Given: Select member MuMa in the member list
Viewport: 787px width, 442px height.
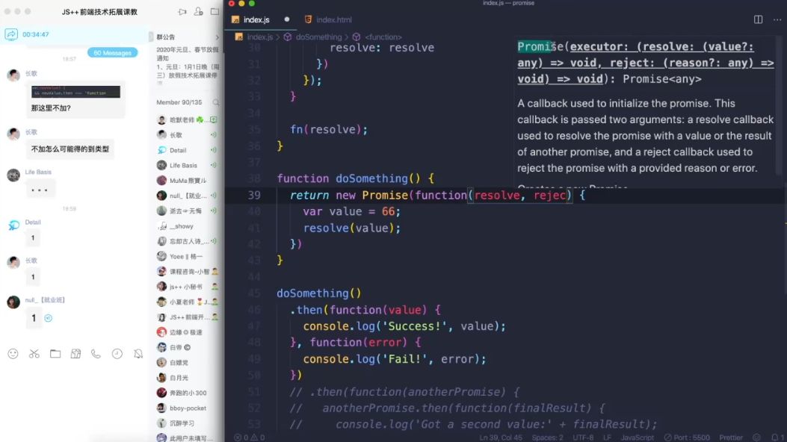Looking at the screenshot, I should click(188, 181).
